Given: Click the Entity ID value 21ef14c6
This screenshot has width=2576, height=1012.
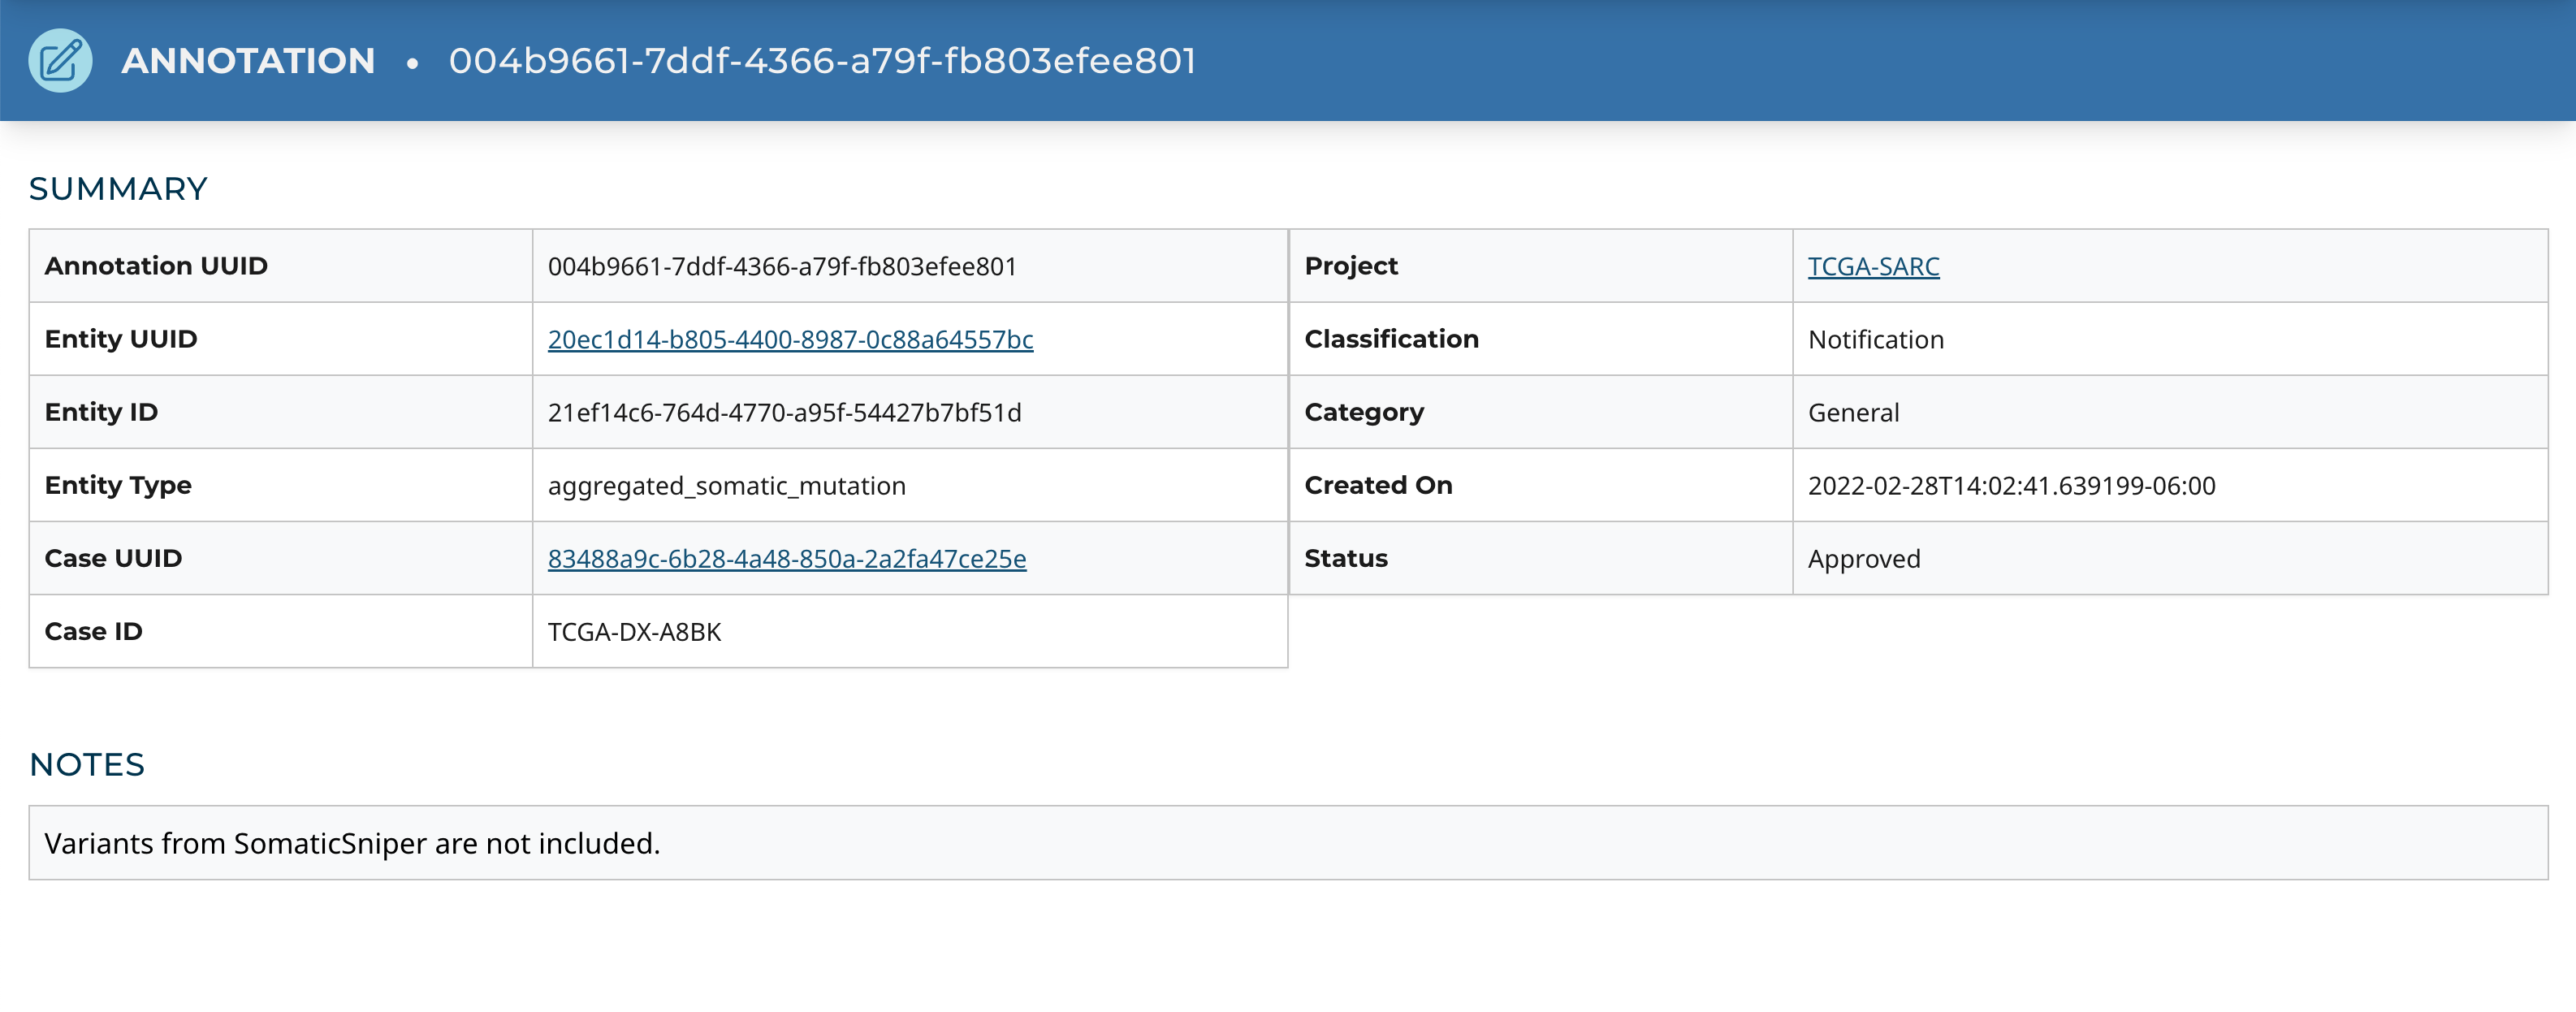Looking at the screenshot, I should tap(784, 413).
